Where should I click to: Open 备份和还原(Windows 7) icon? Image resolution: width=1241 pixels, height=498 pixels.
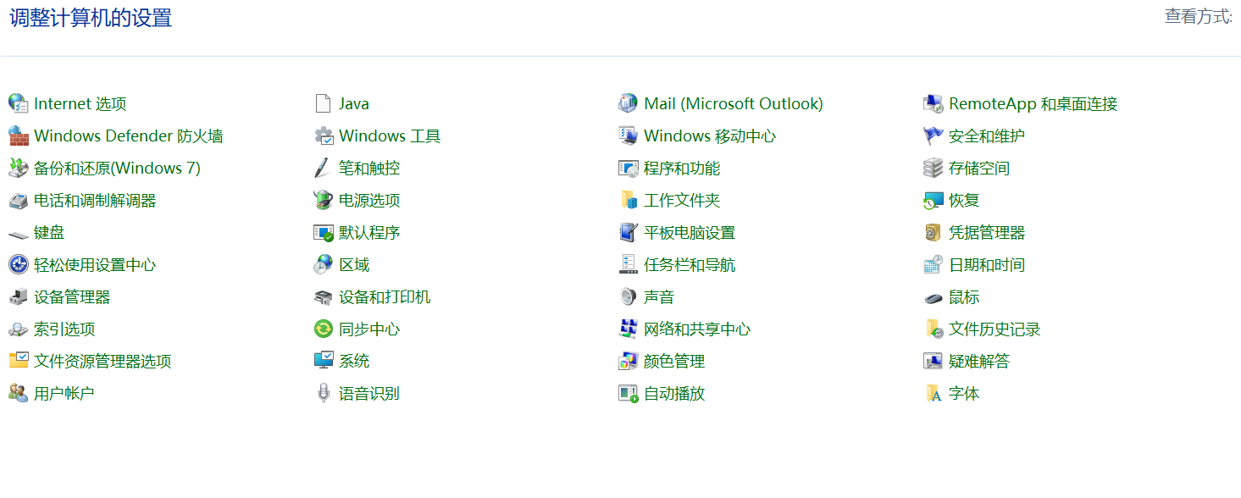pyautogui.click(x=19, y=168)
